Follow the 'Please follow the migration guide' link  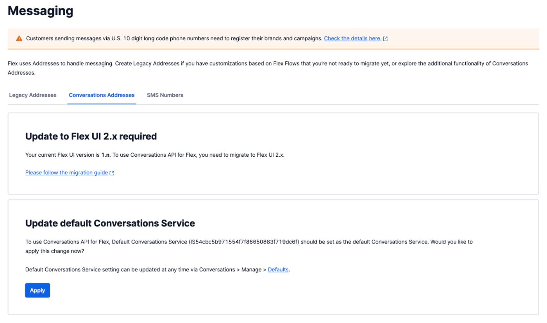click(66, 172)
